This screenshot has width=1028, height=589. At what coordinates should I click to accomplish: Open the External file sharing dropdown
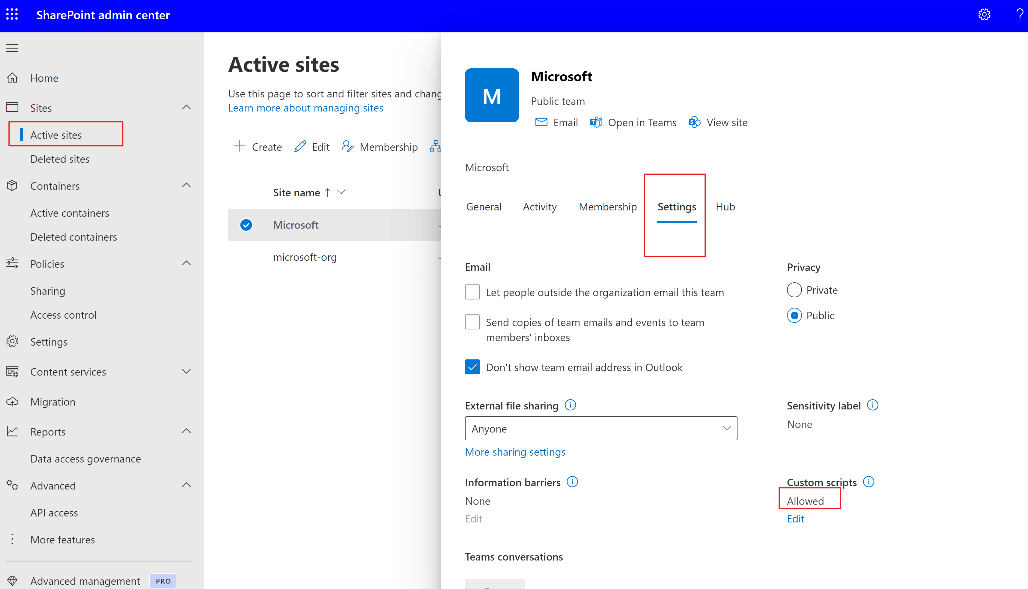(x=601, y=428)
